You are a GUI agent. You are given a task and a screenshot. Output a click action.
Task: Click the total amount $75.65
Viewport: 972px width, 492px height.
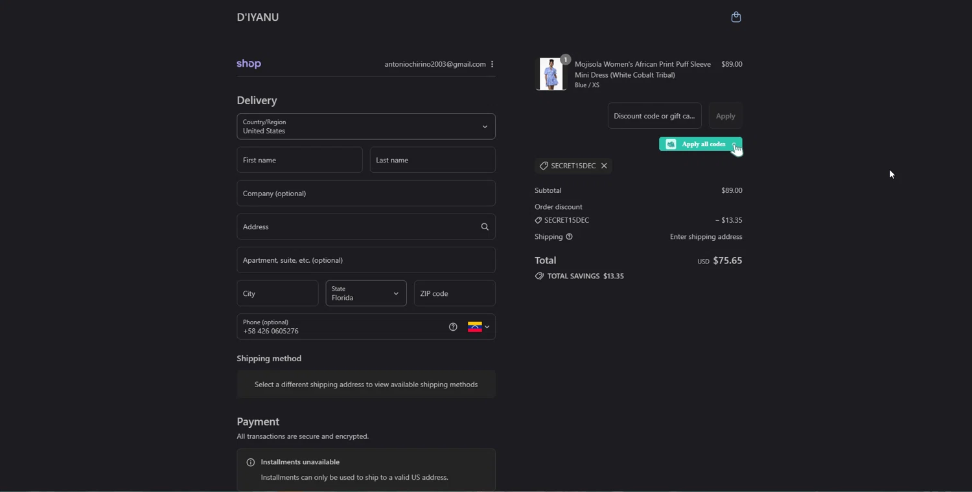(728, 261)
